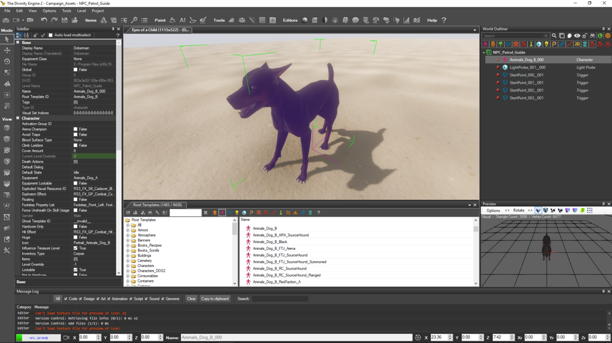Toggle the Arena Champion checkbox
This screenshot has height=343, width=612.
point(75,129)
